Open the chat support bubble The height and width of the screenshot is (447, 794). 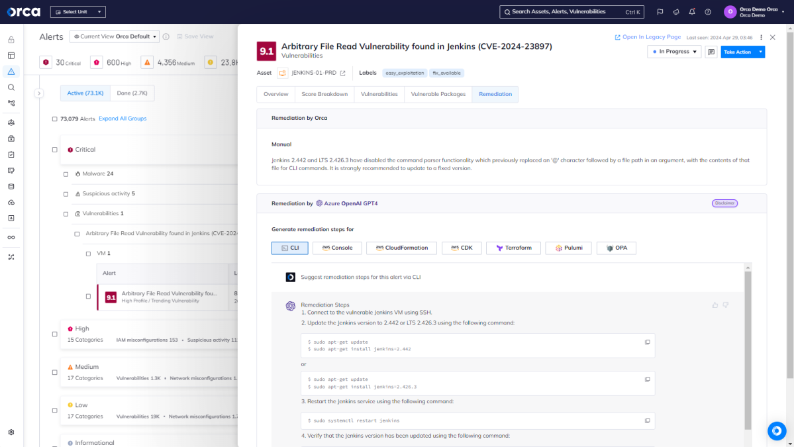point(777,431)
